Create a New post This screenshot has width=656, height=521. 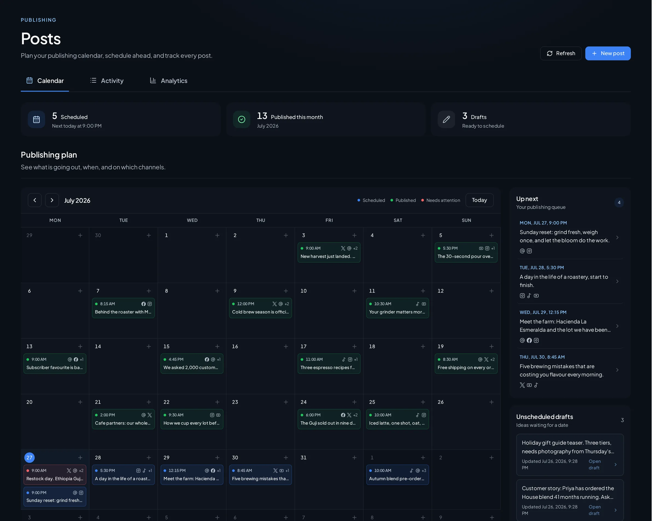pos(608,53)
